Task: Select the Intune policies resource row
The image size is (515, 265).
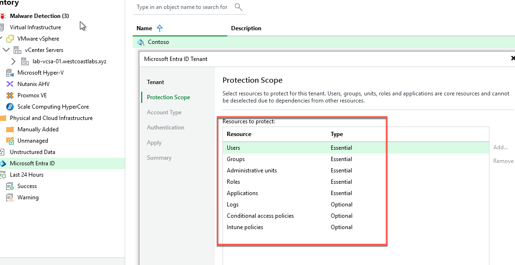Action: point(245,227)
